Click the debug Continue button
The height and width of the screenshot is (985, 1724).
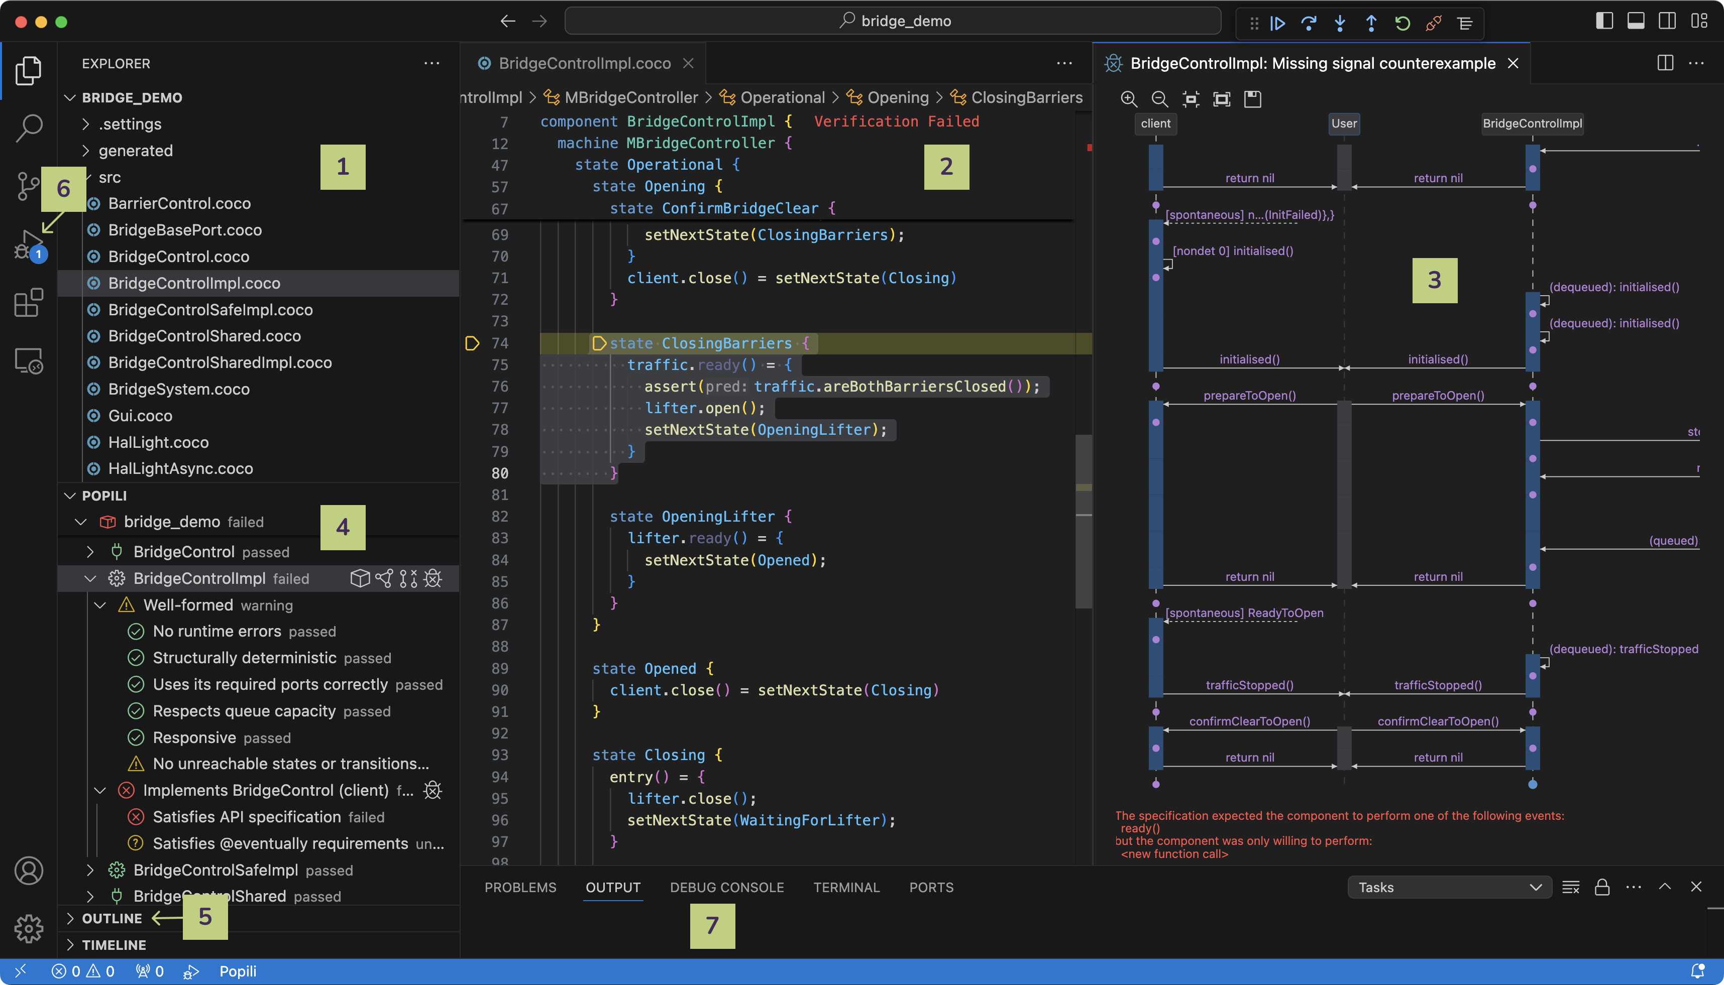pyautogui.click(x=1277, y=23)
